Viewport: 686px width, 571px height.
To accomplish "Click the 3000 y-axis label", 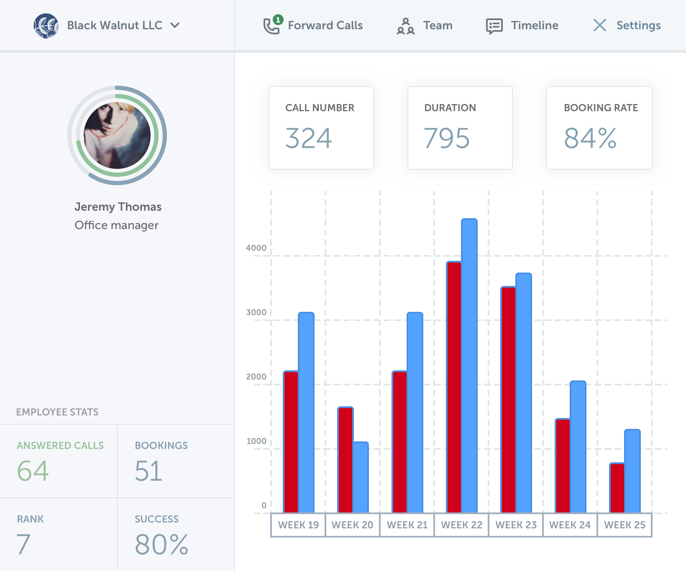I will [256, 312].
